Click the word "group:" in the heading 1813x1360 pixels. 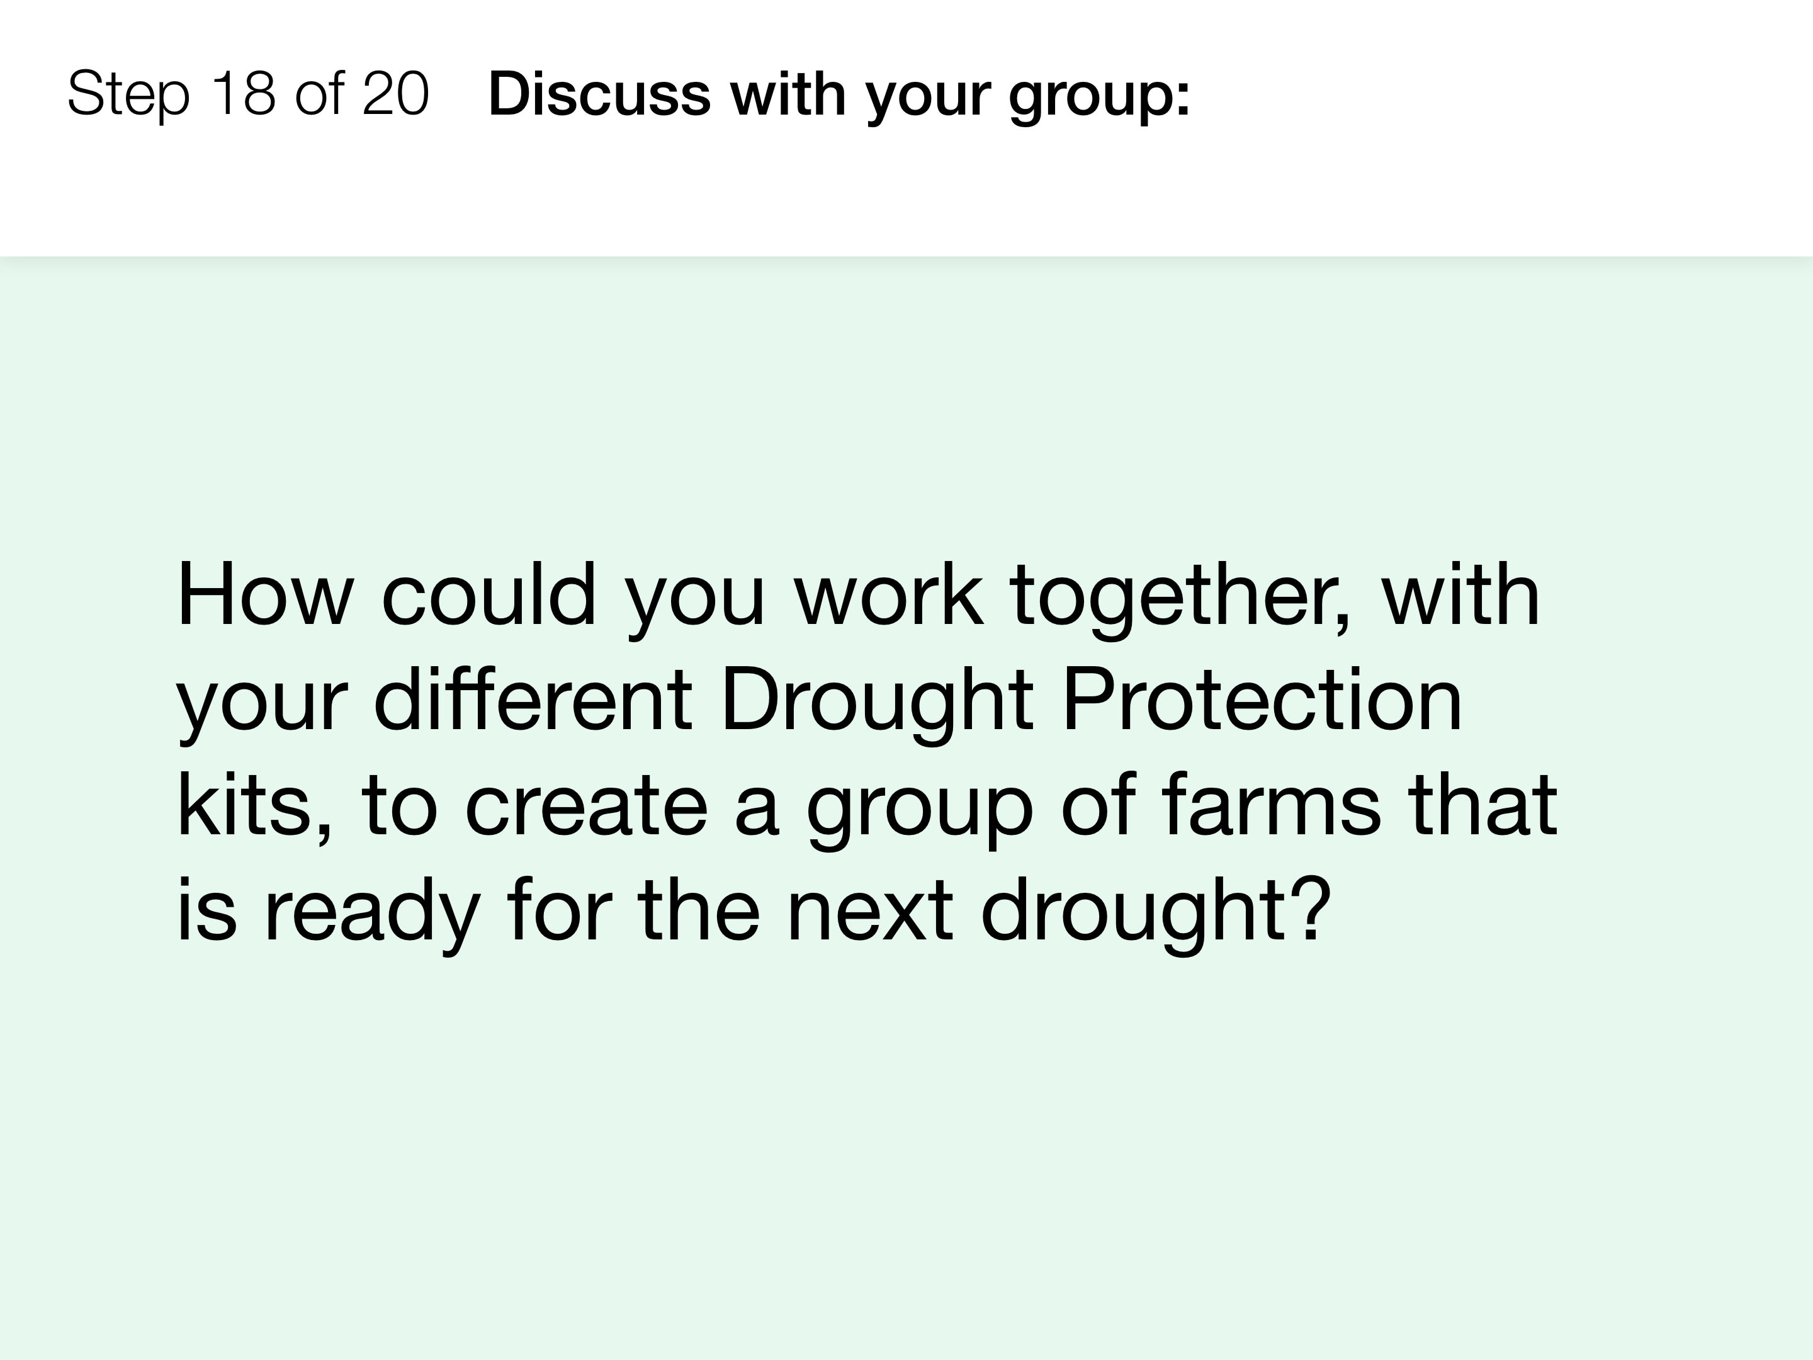tap(1099, 98)
